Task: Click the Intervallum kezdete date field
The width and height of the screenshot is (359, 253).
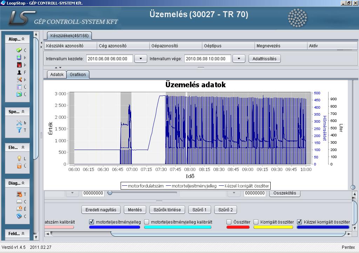Action: [x=109, y=59]
